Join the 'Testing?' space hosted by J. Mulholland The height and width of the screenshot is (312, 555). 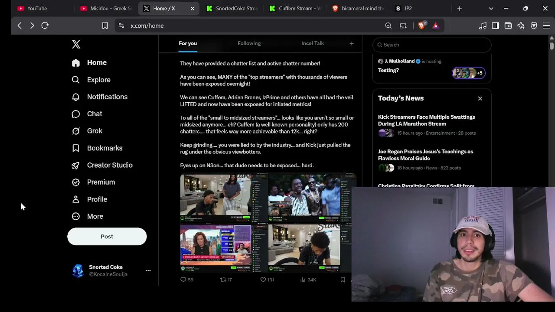point(388,70)
